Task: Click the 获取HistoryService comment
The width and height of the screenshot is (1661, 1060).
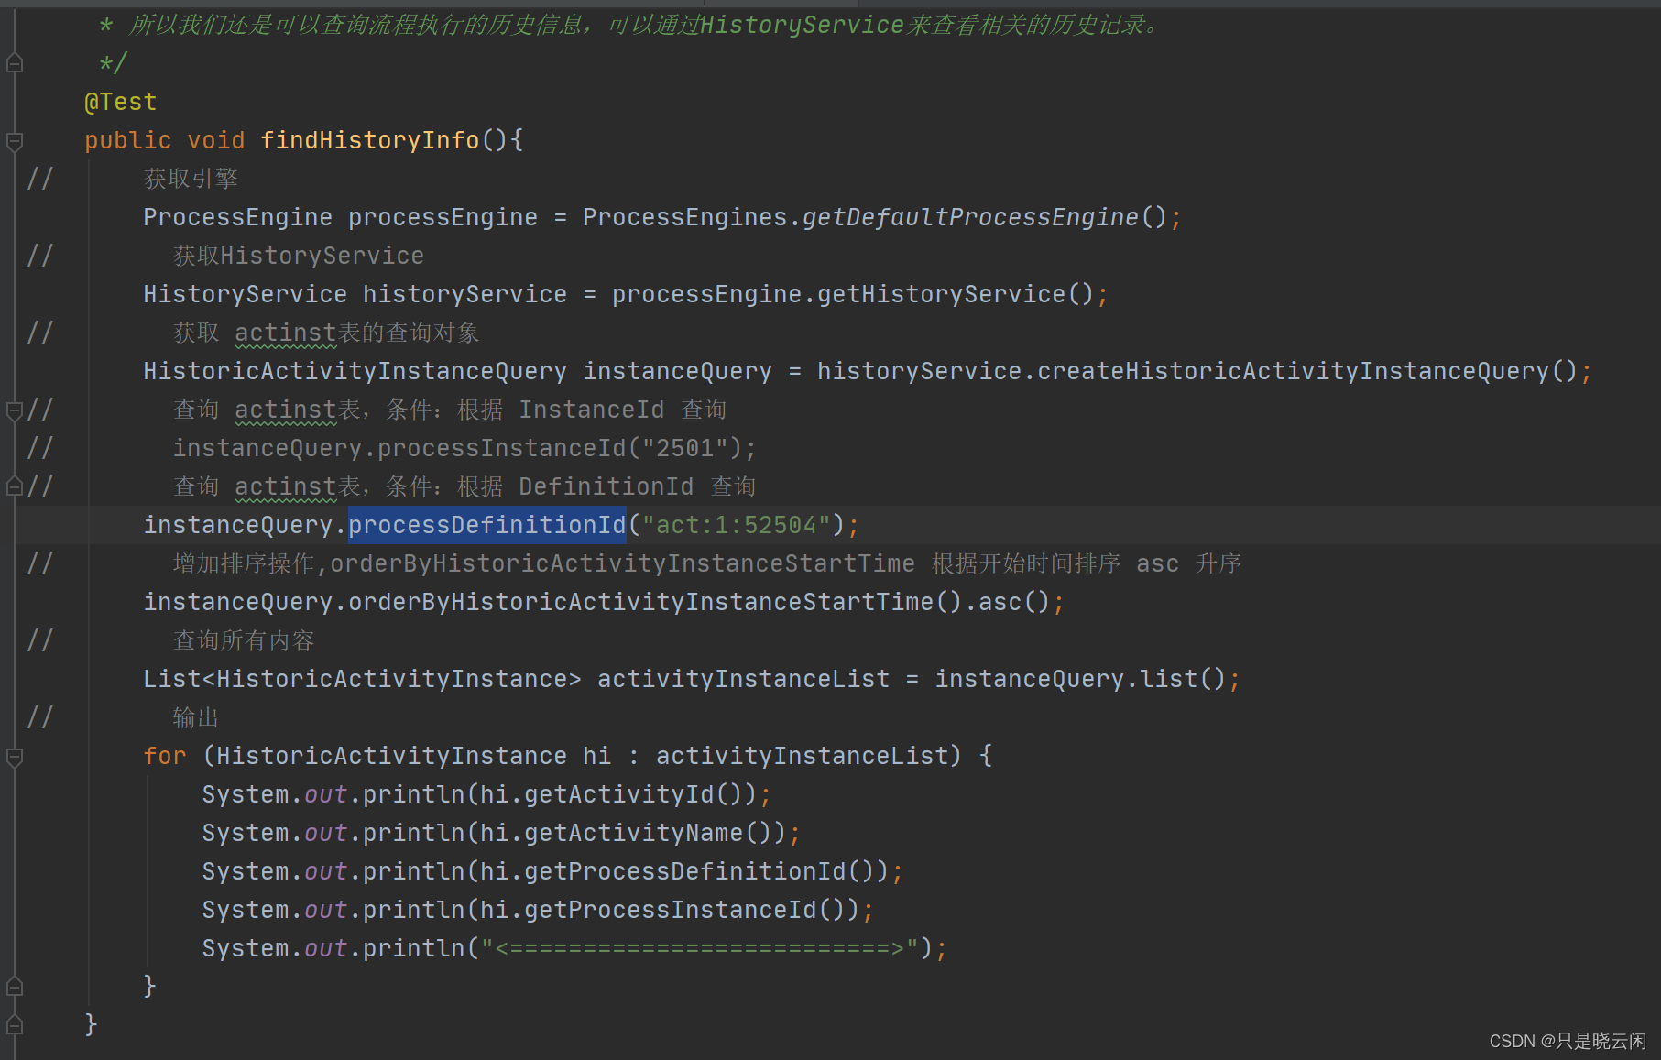Action: 299,256
